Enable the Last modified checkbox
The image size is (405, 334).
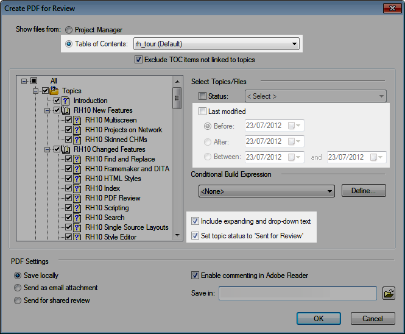click(203, 112)
